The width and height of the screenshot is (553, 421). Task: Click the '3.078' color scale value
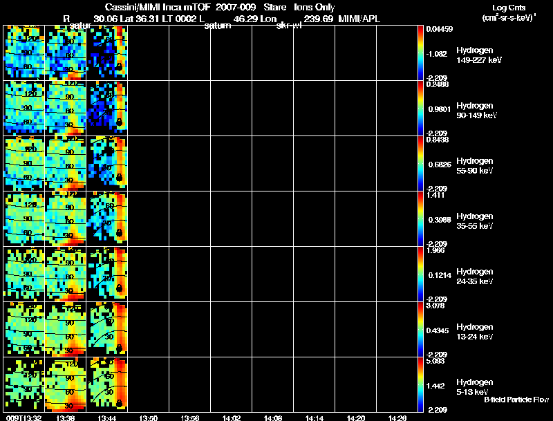434,306
